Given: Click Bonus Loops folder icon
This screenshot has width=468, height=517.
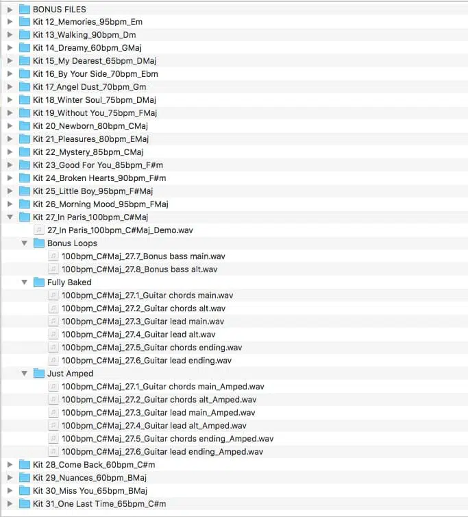Looking at the screenshot, I should pos(39,243).
